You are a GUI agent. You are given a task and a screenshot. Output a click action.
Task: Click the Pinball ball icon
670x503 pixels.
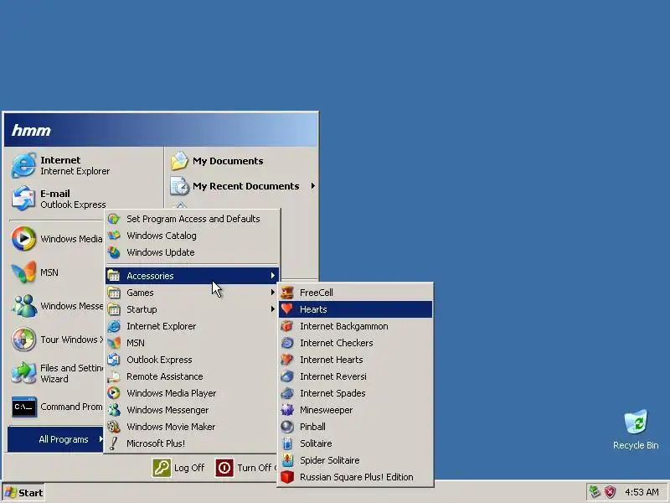coord(287,427)
